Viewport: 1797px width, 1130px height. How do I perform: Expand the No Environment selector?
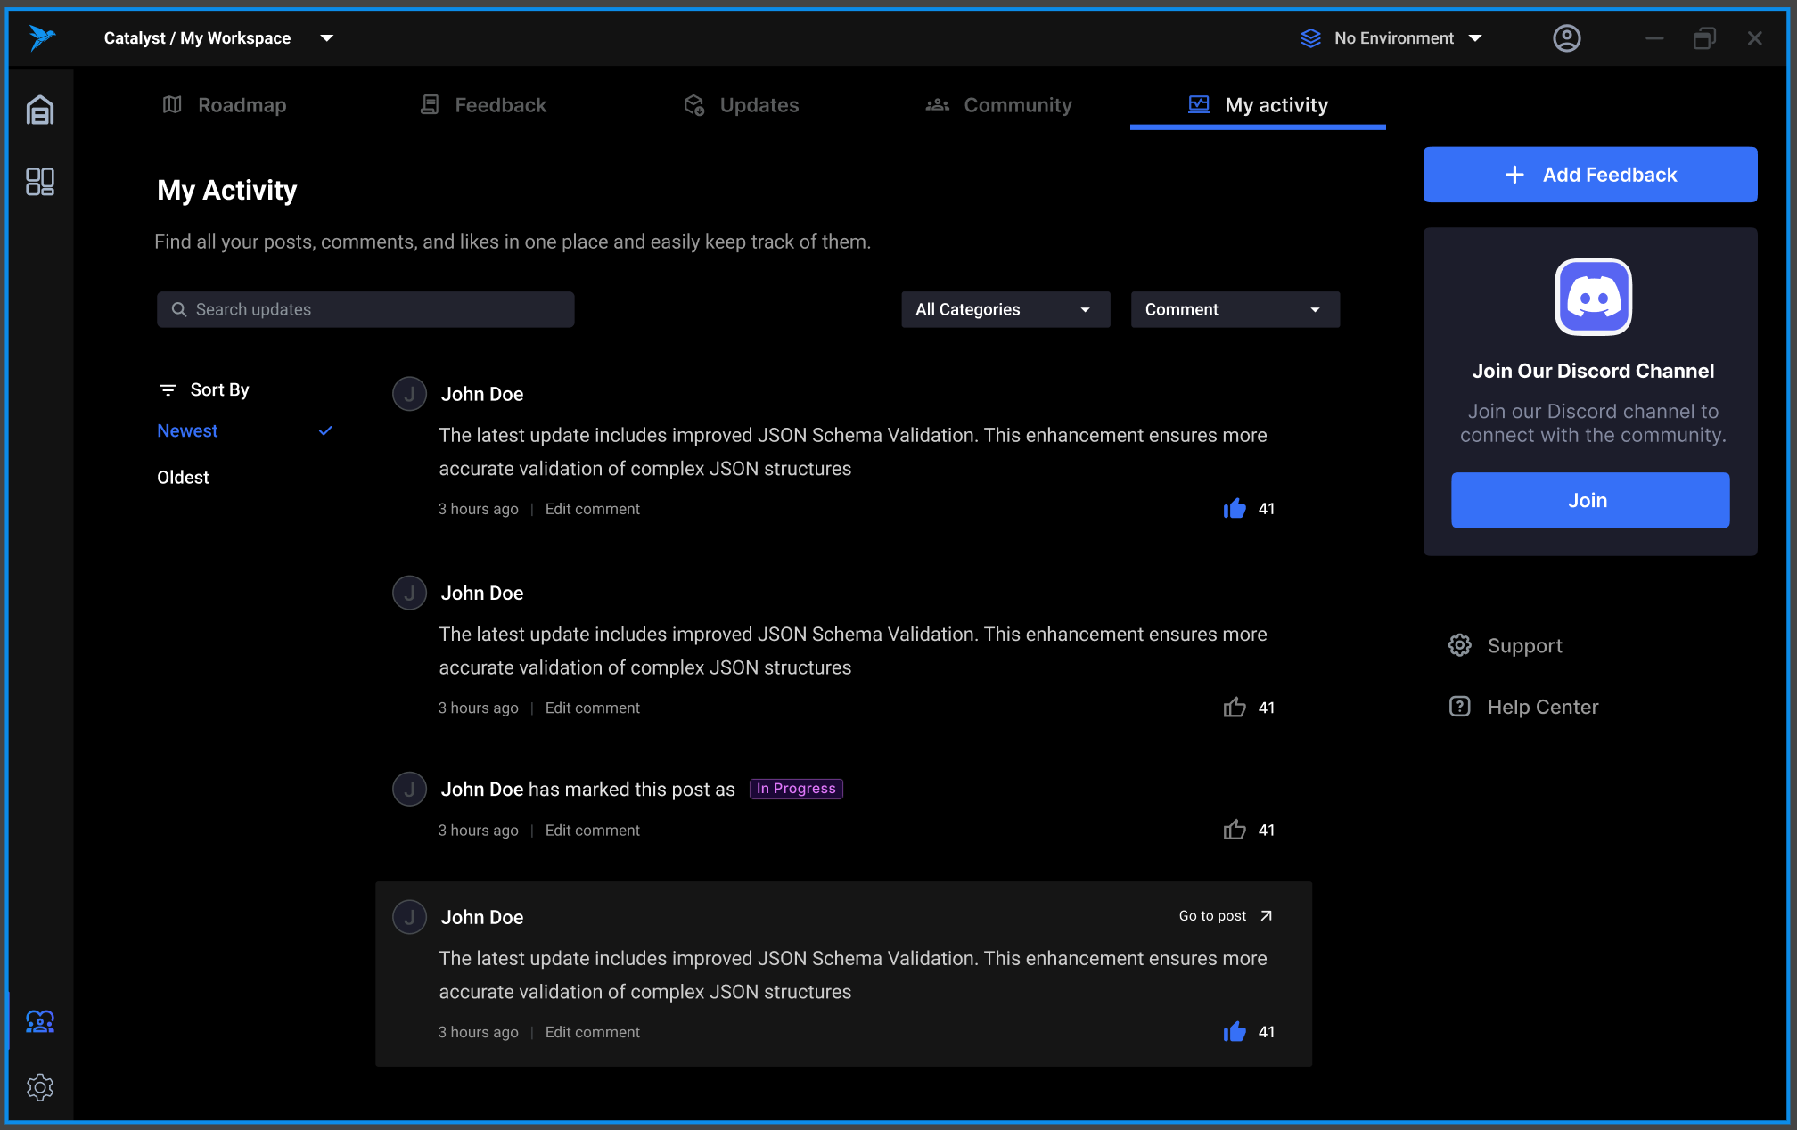(x=1391, y=38)
